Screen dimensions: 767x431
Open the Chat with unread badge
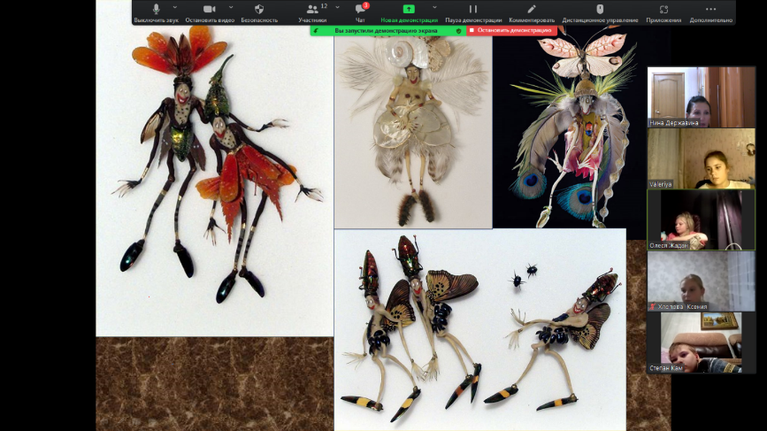(x=360, y=12)
